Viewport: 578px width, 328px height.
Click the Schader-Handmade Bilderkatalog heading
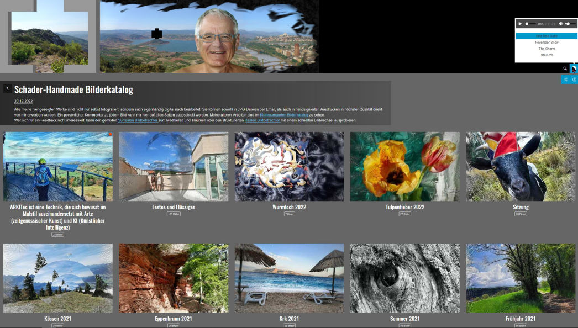[x=73, y=89]
